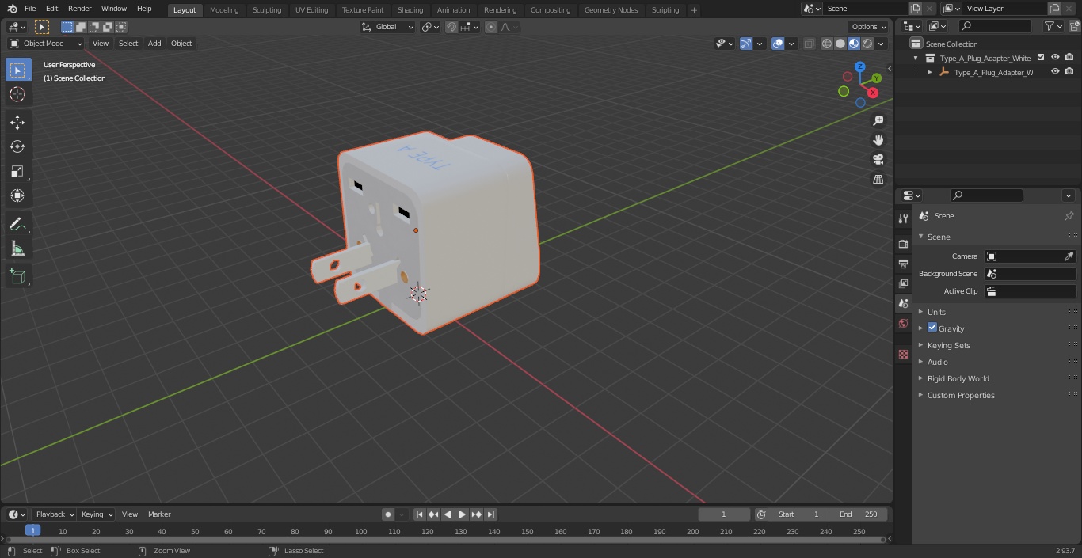
Task: Disable Type_A_Plug_Adapter_W object in renders
Action: coord(1069,72)
